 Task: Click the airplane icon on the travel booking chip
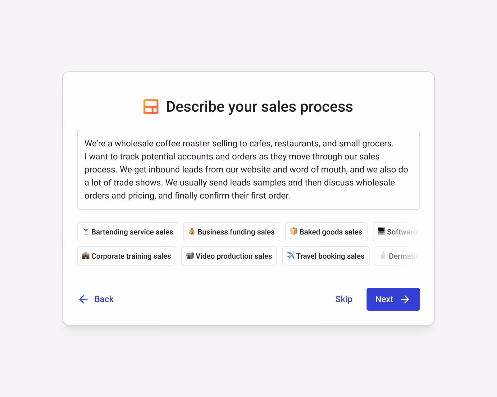(290, 256)
